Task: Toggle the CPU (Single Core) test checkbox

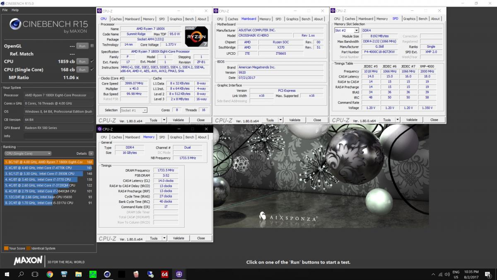Action: tap(92, 69)
